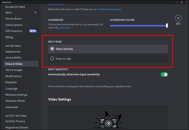Toggle automatic input sensitivity switch

click(x=164, y=74)
